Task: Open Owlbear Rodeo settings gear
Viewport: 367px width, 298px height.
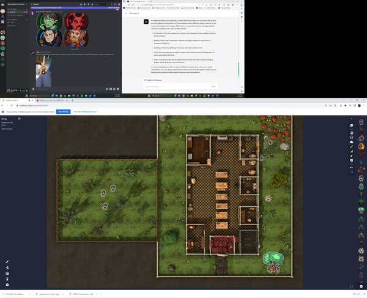Action: 7,285
